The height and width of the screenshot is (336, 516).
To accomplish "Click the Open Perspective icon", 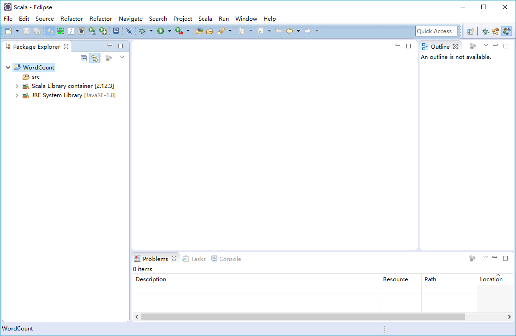I will [471, 31].
